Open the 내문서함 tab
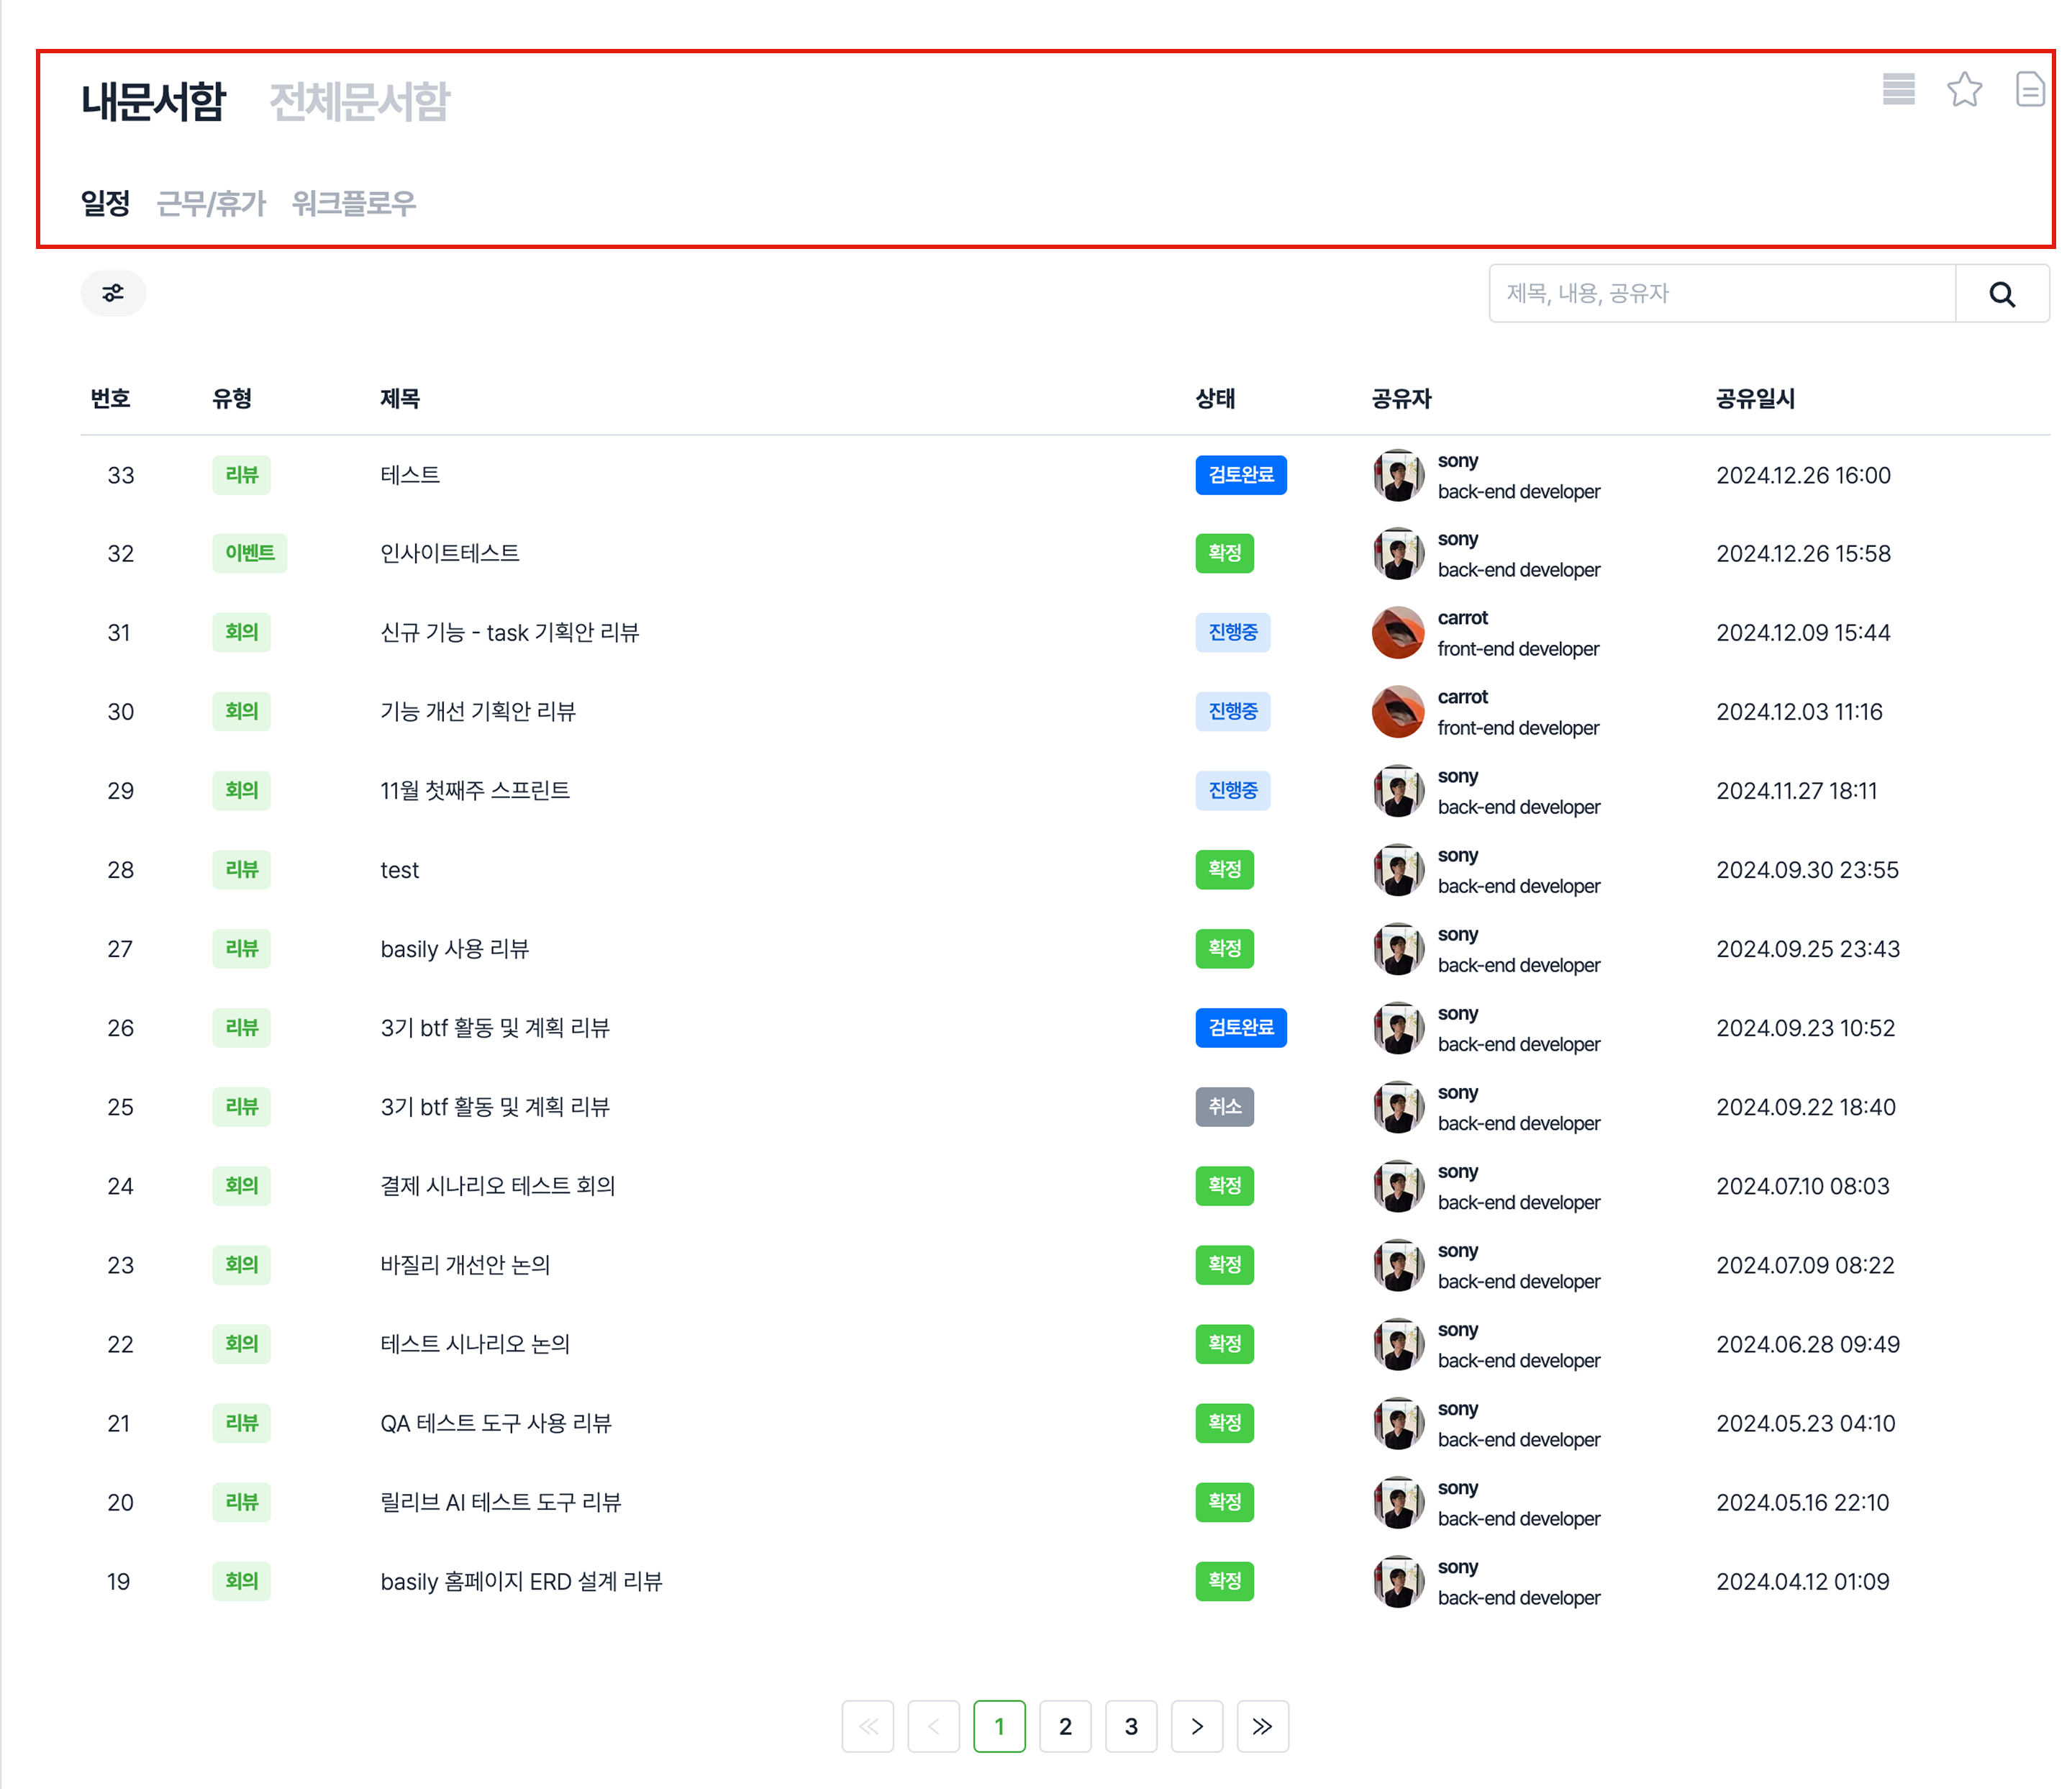The width and height of the screenshot is (2072, 1789). tap(153, 101)
